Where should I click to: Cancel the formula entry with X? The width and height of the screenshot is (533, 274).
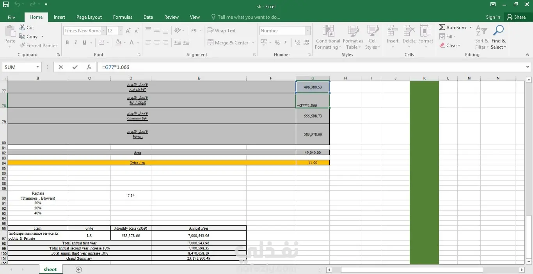(x=61, y=67)
